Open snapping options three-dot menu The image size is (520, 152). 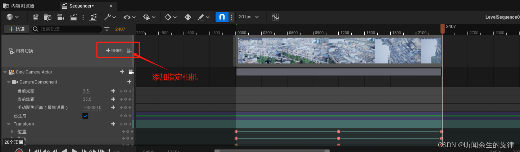pos(231,17)
